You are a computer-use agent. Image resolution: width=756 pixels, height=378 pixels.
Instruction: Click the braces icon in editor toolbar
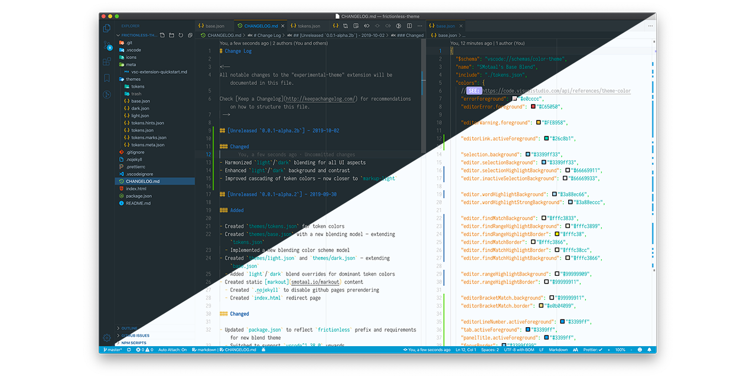click(x=335, y=26)
